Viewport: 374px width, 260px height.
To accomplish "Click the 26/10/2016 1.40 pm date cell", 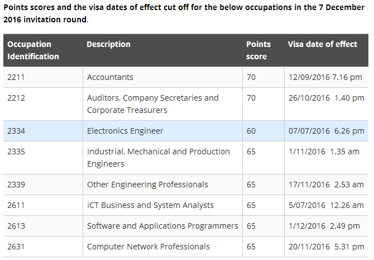I will click(326, 98).
